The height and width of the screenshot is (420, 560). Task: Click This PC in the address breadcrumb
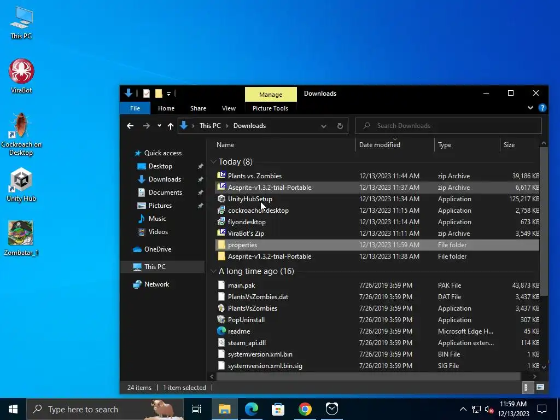click(210, 126)
